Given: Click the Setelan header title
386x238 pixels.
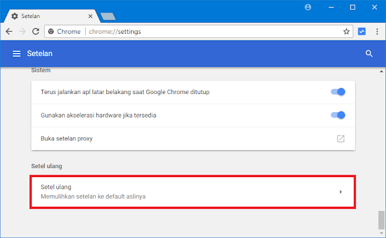Looking at the screenshot, I should tap(40, 54).
